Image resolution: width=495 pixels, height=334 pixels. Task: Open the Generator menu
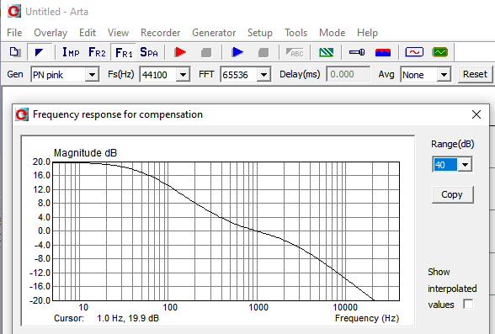click(214, 33)
